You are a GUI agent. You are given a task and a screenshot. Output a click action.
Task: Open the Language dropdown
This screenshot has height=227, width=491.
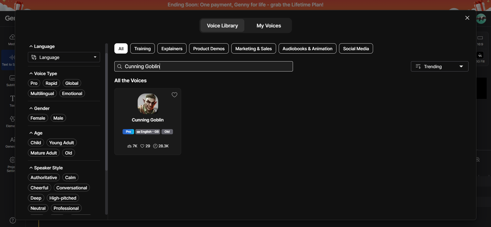(x=64, y=57)
